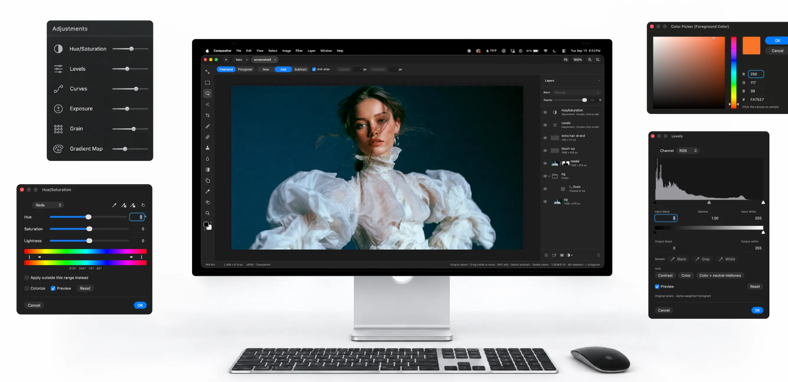
Task: Click Polygonal lasso mode
Action: (245, 69)
